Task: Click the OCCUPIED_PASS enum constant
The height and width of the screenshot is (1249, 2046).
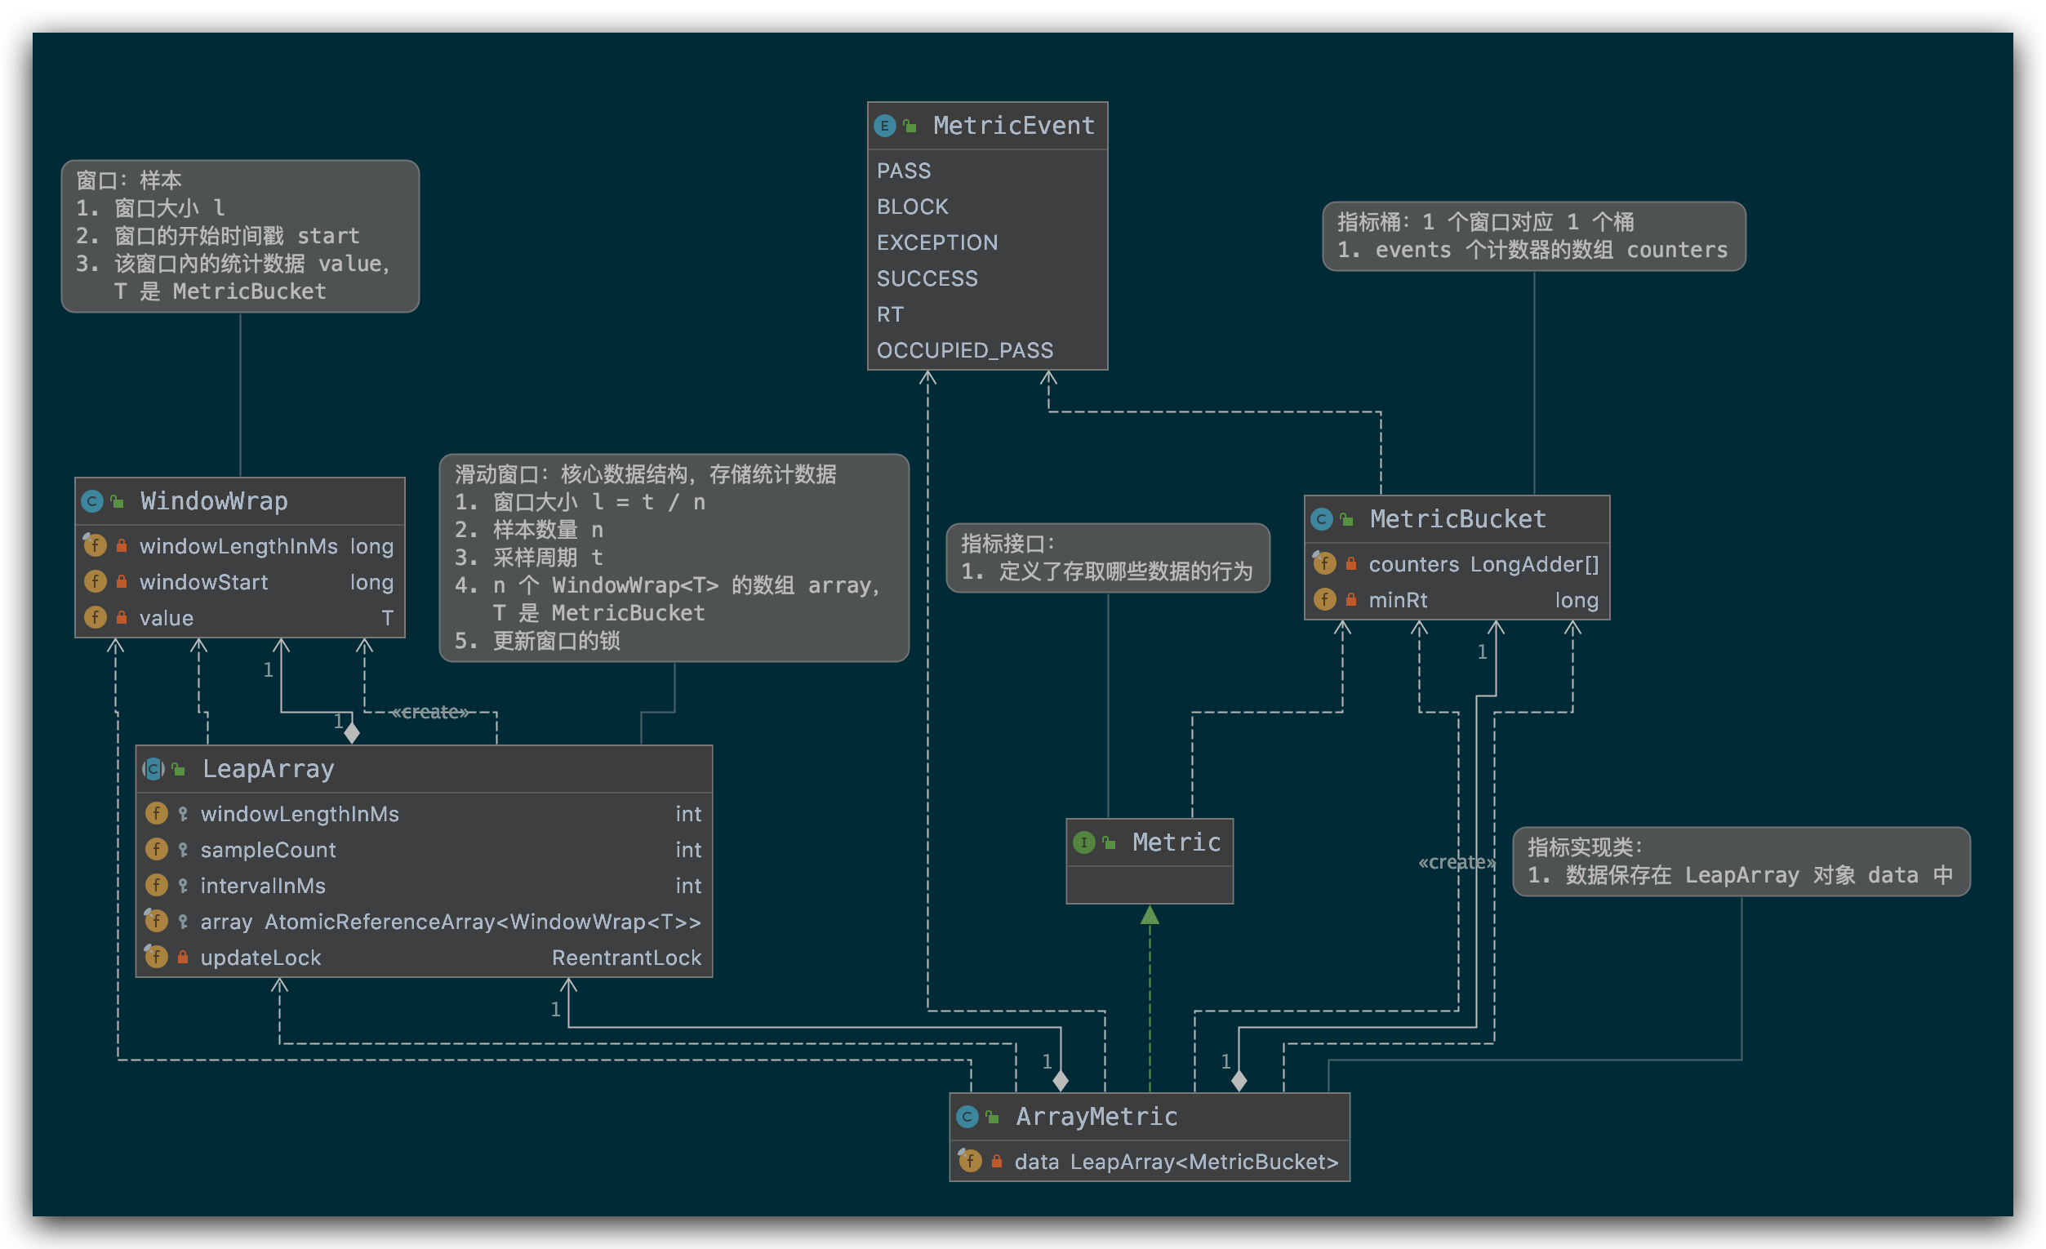Action: (x=965, y=350)
